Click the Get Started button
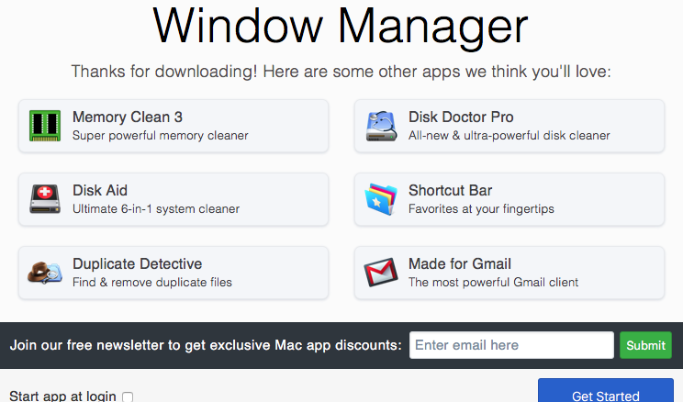683x402 pixels. 606,391
